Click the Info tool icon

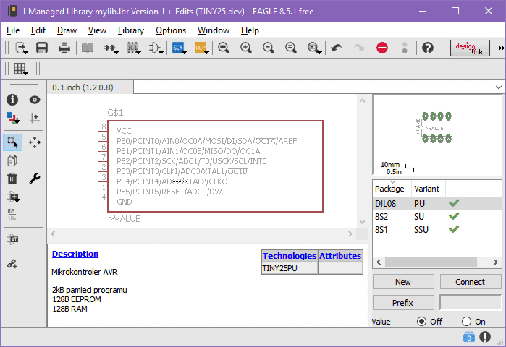point(12,100)
